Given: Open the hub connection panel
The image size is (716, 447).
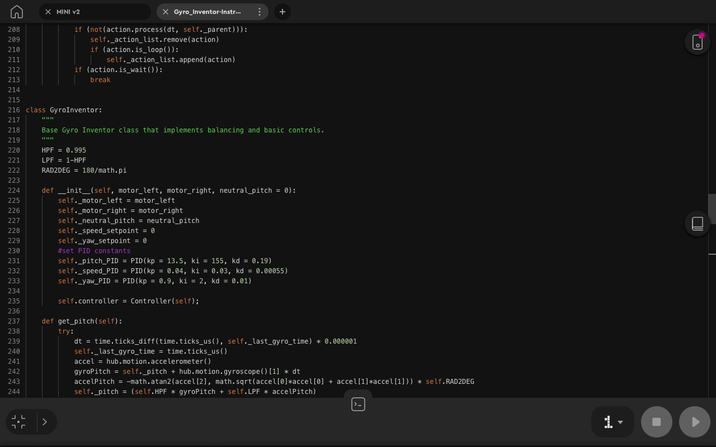Looking at the screenshot, I should (x=696, y=42).
